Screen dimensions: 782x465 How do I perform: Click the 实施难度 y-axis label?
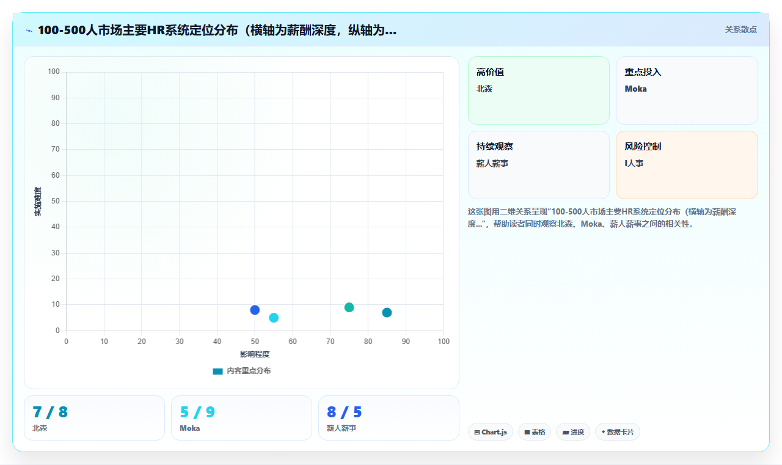pyautogui.click(x=38, y=202)
